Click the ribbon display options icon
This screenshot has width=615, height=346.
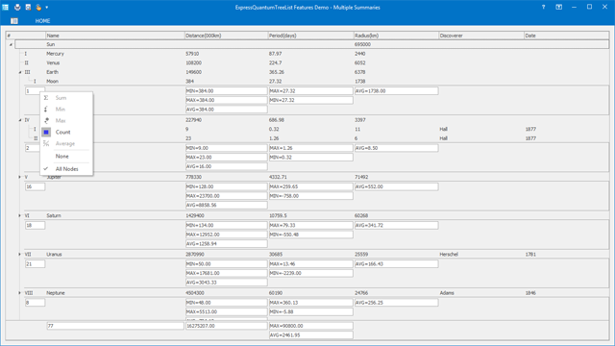coord(559,7)
